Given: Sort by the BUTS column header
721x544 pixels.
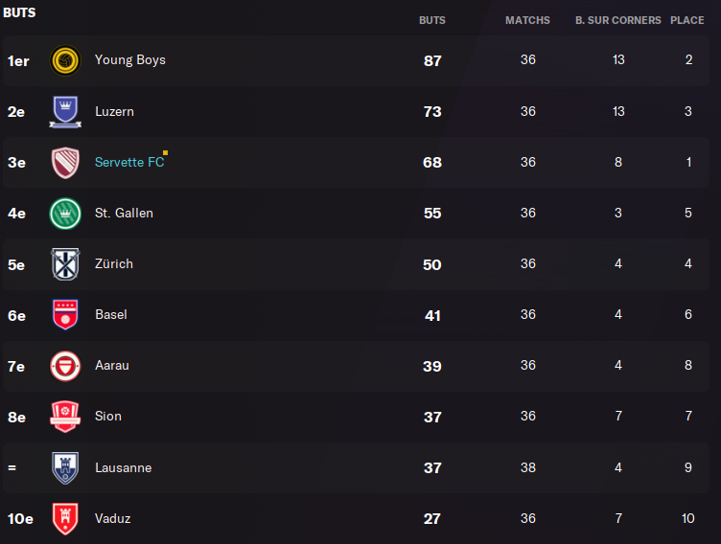Looking at the screenshot, I should [432, 20].
